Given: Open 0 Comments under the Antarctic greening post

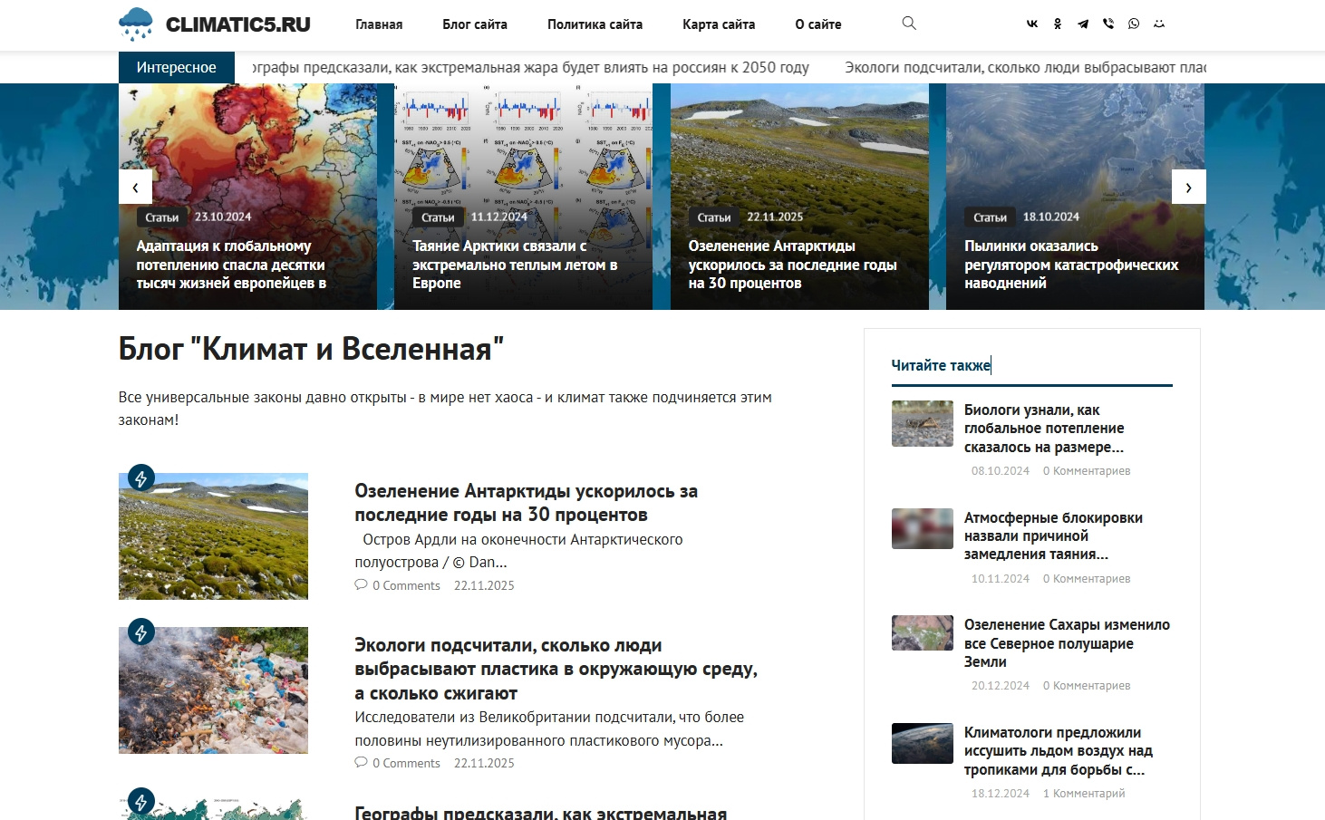Looking at the screenshot, I should (x=398, y=586).
